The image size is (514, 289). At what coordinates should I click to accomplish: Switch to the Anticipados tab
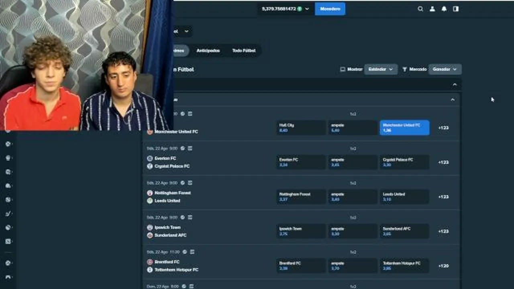[x=208, y=51]
